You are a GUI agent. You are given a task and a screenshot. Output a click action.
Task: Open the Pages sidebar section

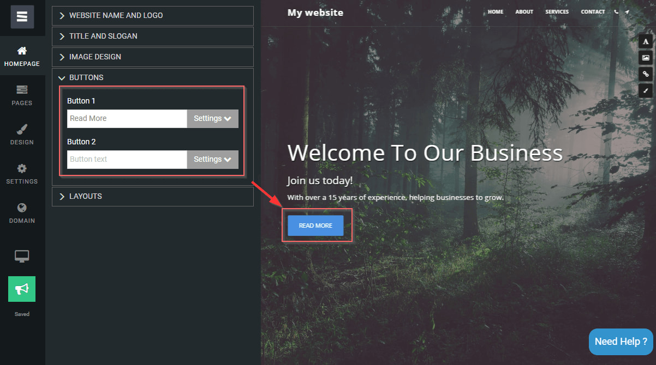click(22, 95)
